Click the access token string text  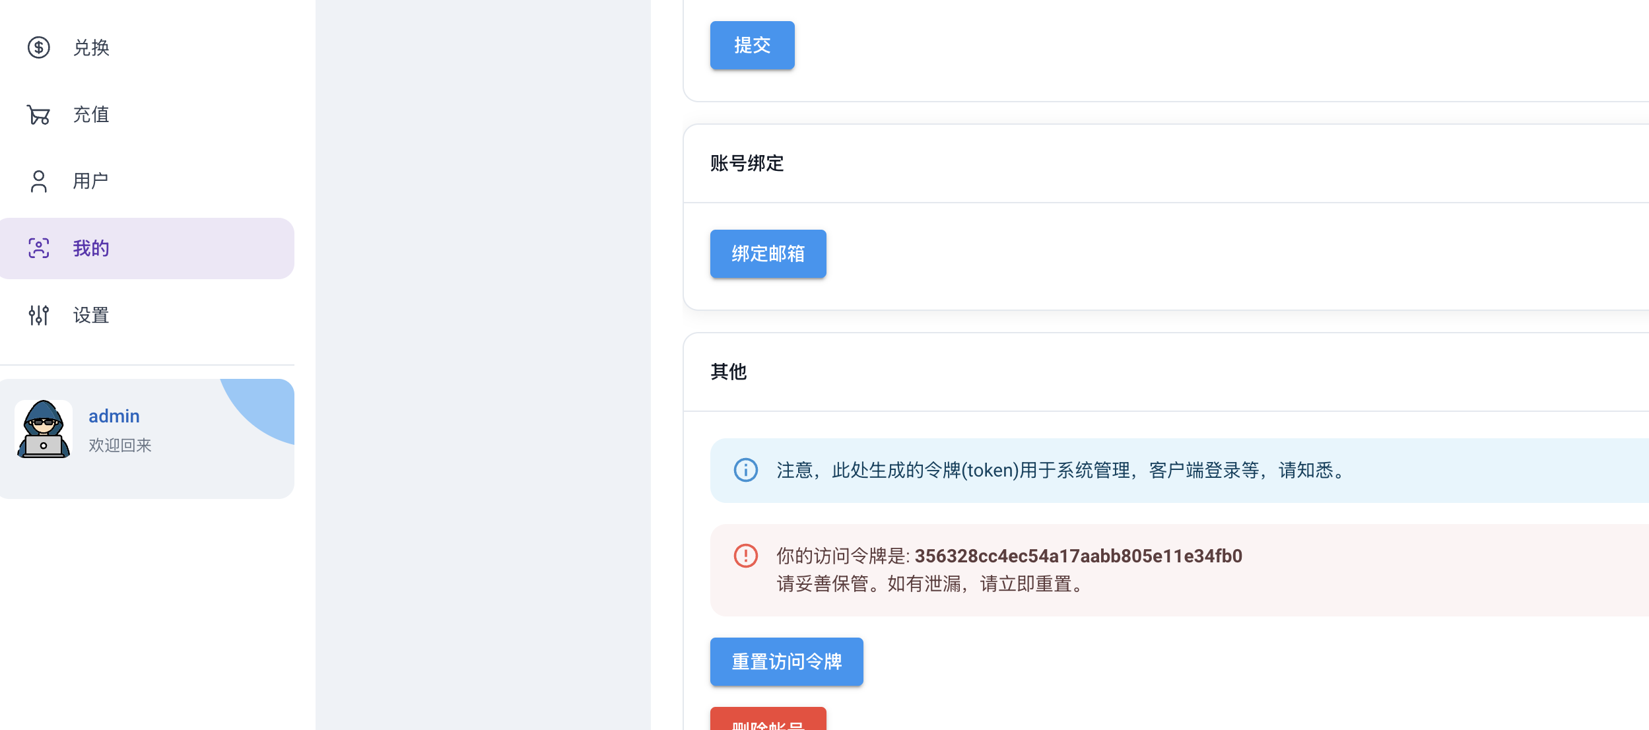point(1078,556)
